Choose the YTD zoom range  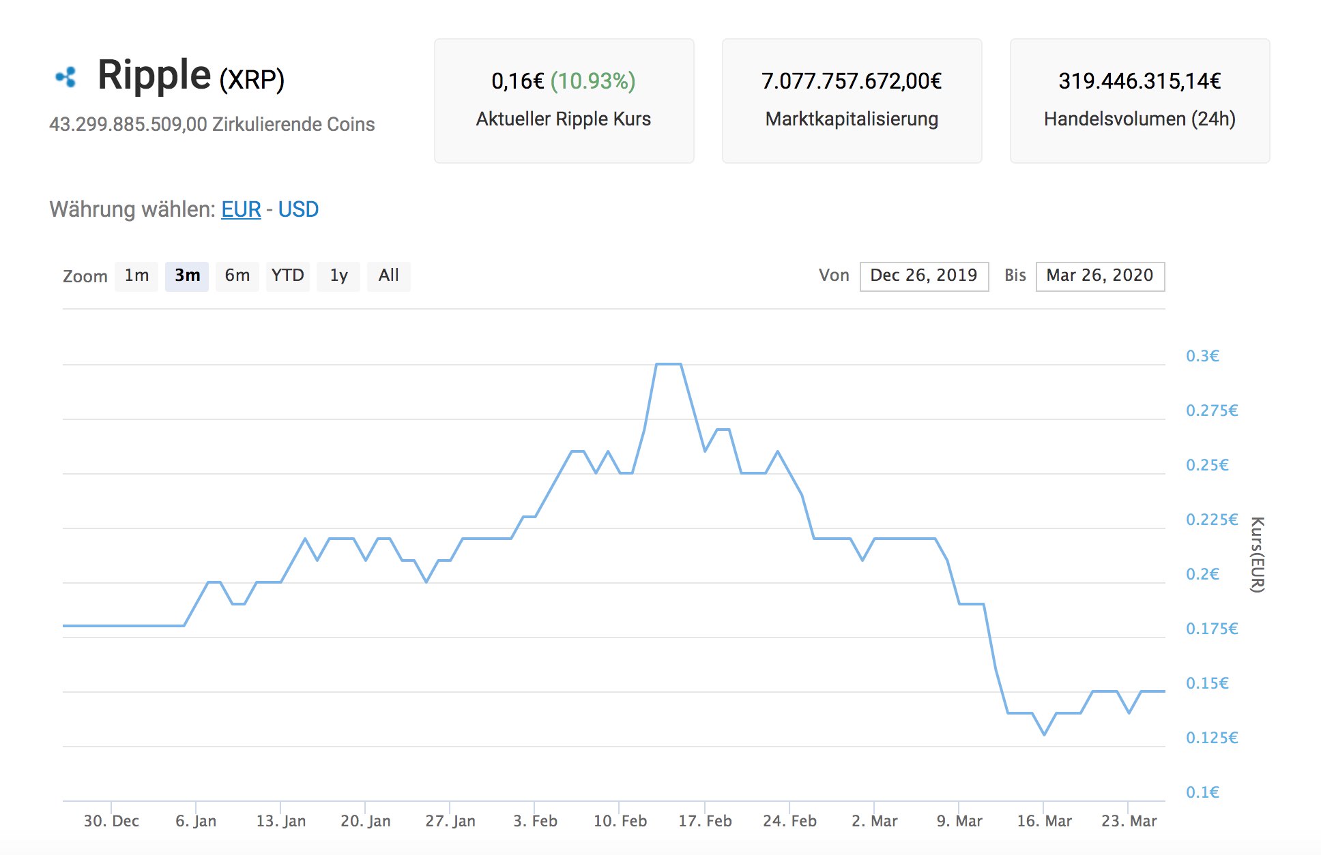click(288, 276)
